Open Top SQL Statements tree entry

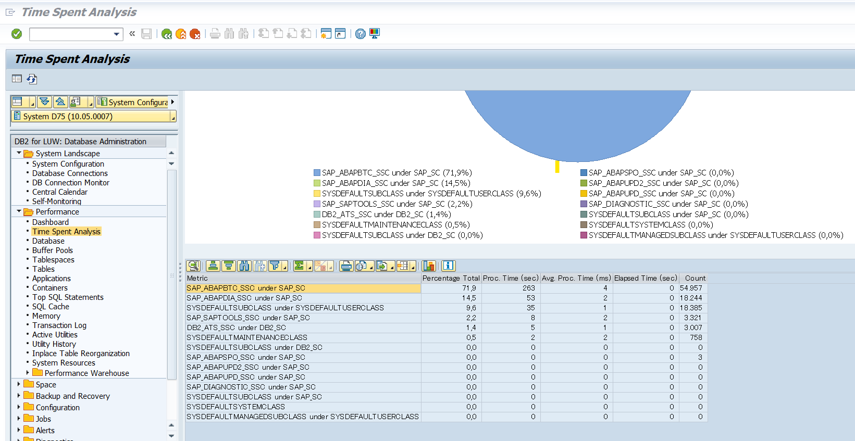(x=68, y=297)
